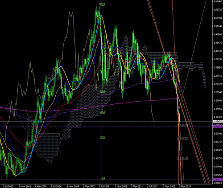The image size is (223, 188).
Task: Click the 1.14060 price axis label
Action: (218, 109)
